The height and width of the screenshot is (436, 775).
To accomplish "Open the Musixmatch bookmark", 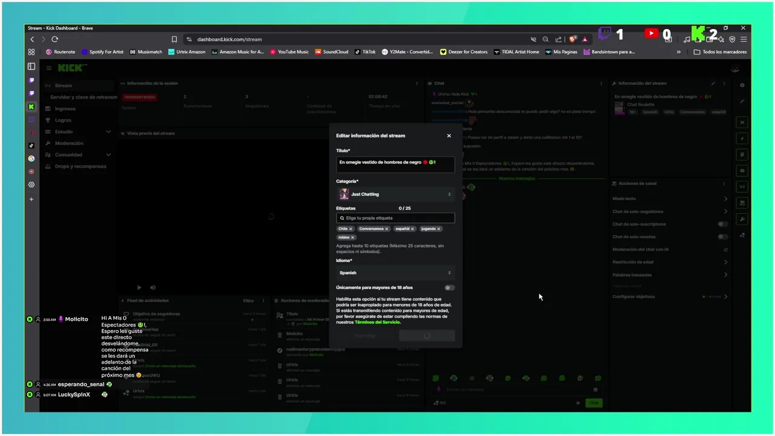I will [x=146, y=52].
